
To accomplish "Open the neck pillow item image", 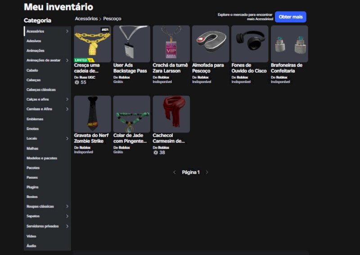I will click(210, 44).
